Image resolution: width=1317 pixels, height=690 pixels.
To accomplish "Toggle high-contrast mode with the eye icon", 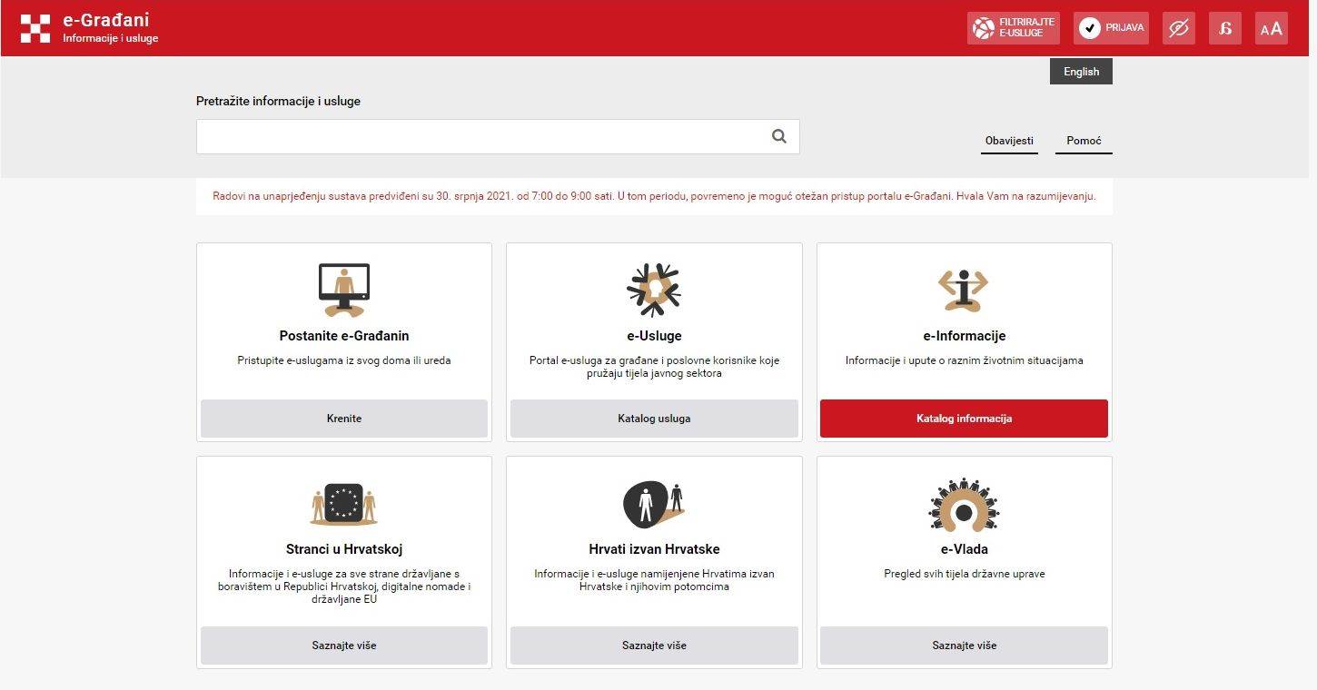I will pos(1178,27).
